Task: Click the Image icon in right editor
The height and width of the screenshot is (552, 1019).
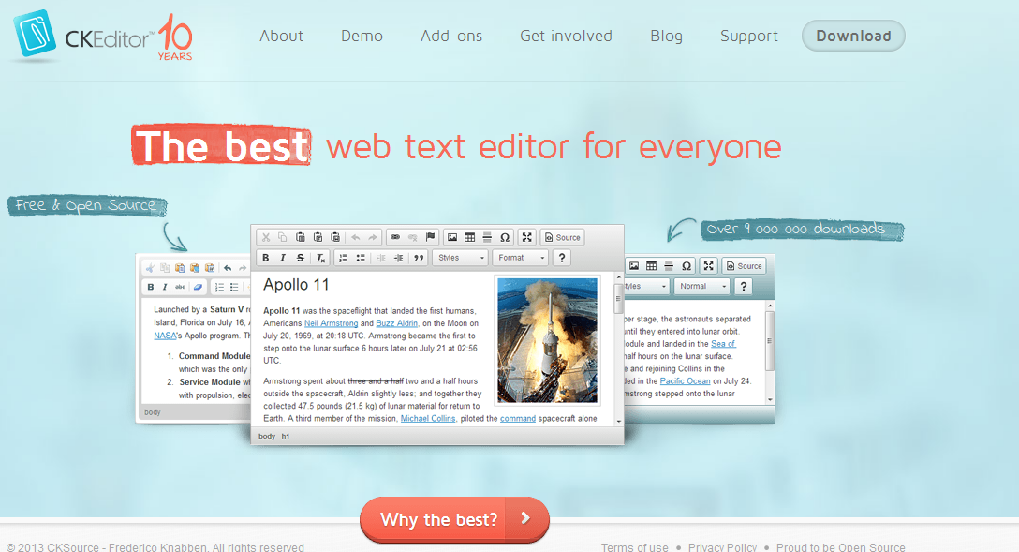Action: point(634,266)
